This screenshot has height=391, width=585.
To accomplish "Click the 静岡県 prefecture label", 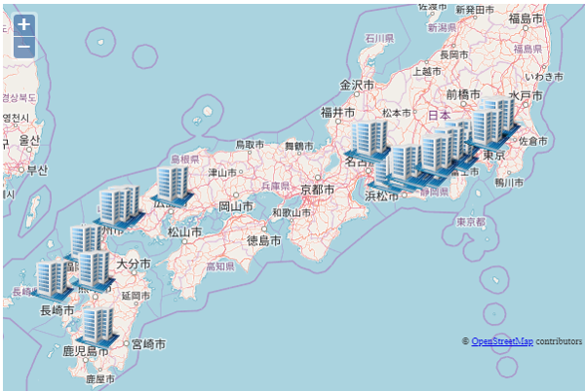I will (x=434, y=192).
